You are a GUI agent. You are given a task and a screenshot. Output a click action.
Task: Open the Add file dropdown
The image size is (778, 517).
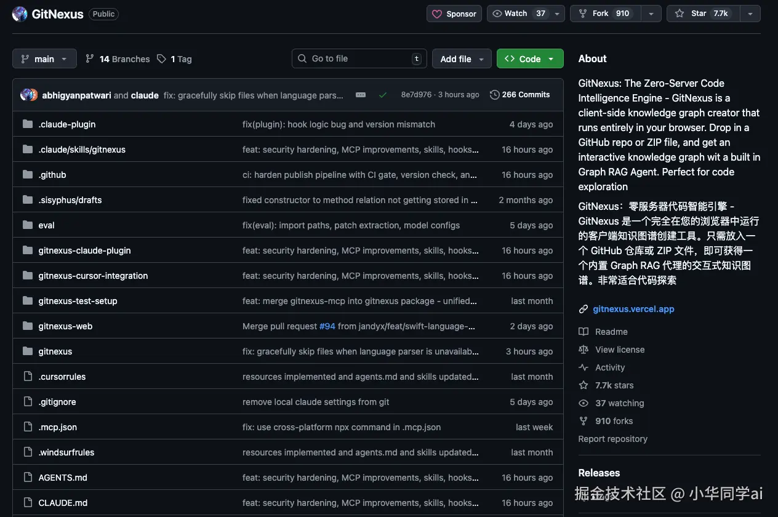[x=462, y=58]
